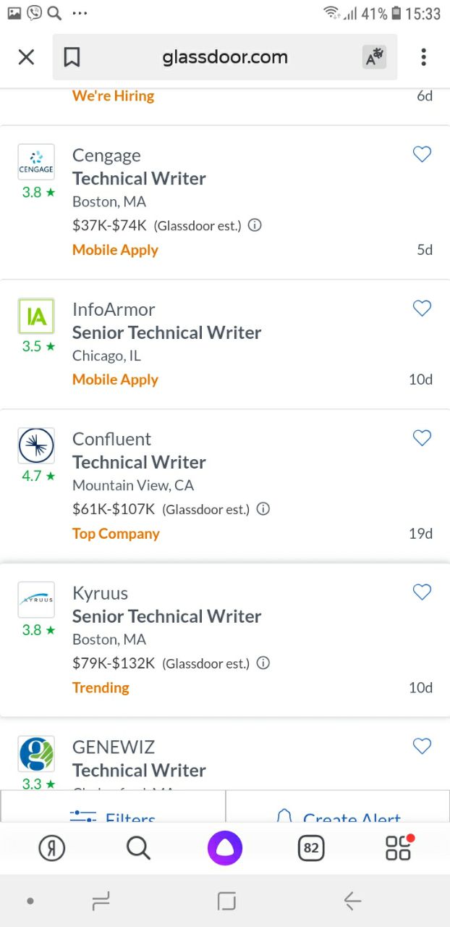Viewport: 450px width, 927px height.
Task: Tap the info icon beside Kyruus salary
Action: (263, 663)
